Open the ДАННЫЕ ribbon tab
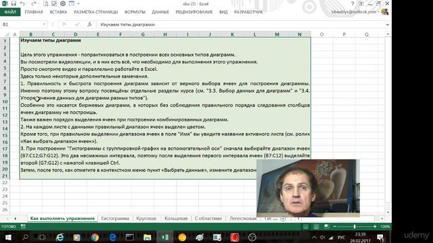 coord(160,12)
